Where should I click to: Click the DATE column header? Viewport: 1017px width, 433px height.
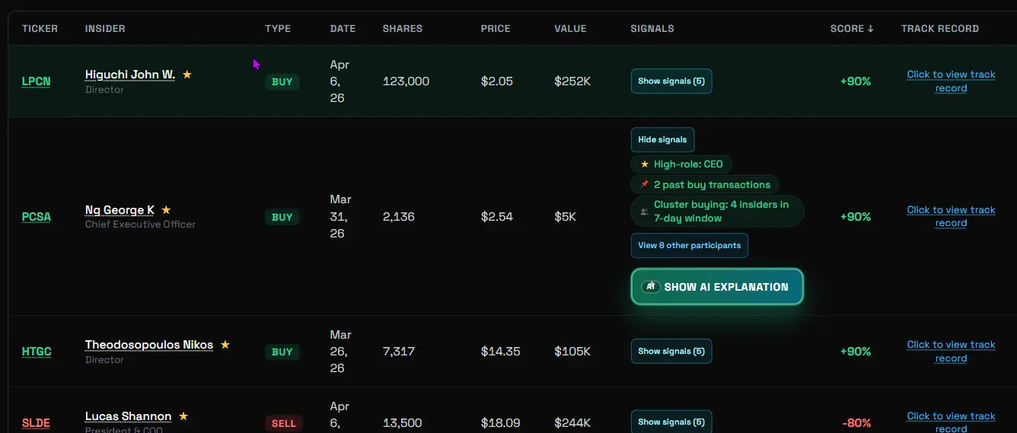point(343,29)
